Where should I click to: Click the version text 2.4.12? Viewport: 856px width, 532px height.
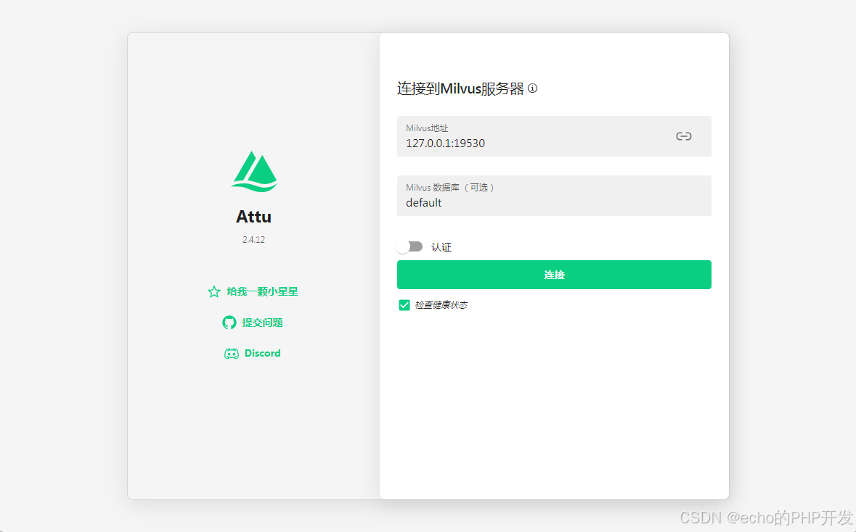(254, 239)
